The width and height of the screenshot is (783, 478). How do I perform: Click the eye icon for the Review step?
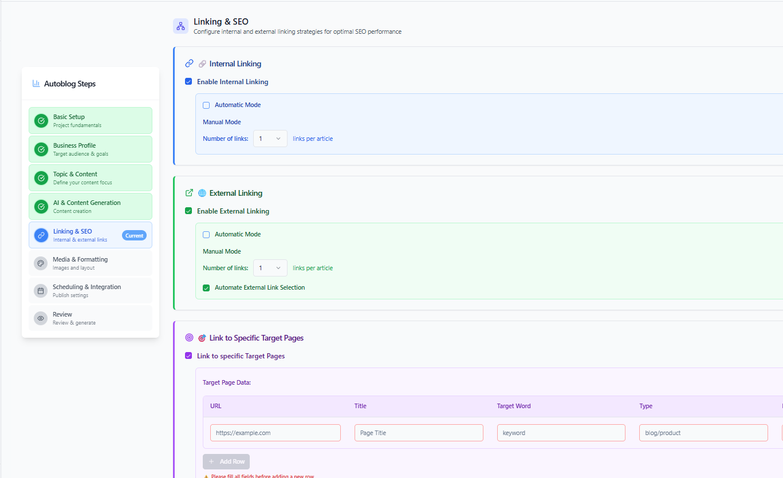41,318
